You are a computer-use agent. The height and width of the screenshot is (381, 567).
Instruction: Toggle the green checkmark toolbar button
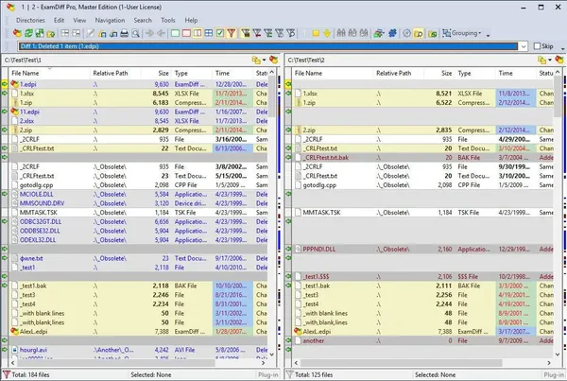pos(220,34)
